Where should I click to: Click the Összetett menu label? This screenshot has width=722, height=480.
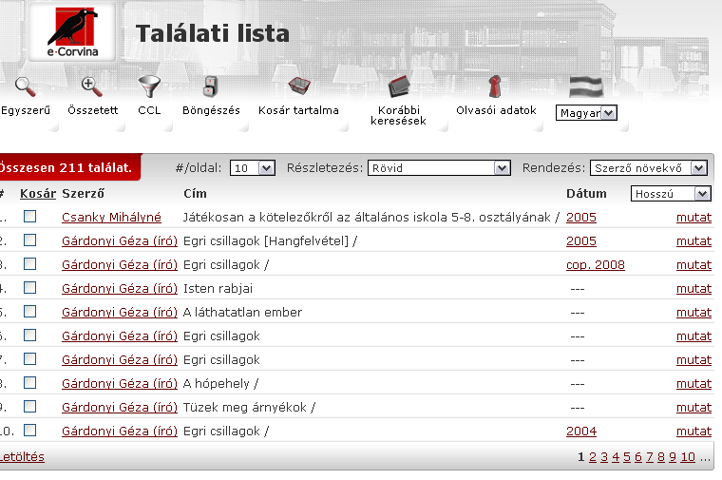[x=92, y=110]
